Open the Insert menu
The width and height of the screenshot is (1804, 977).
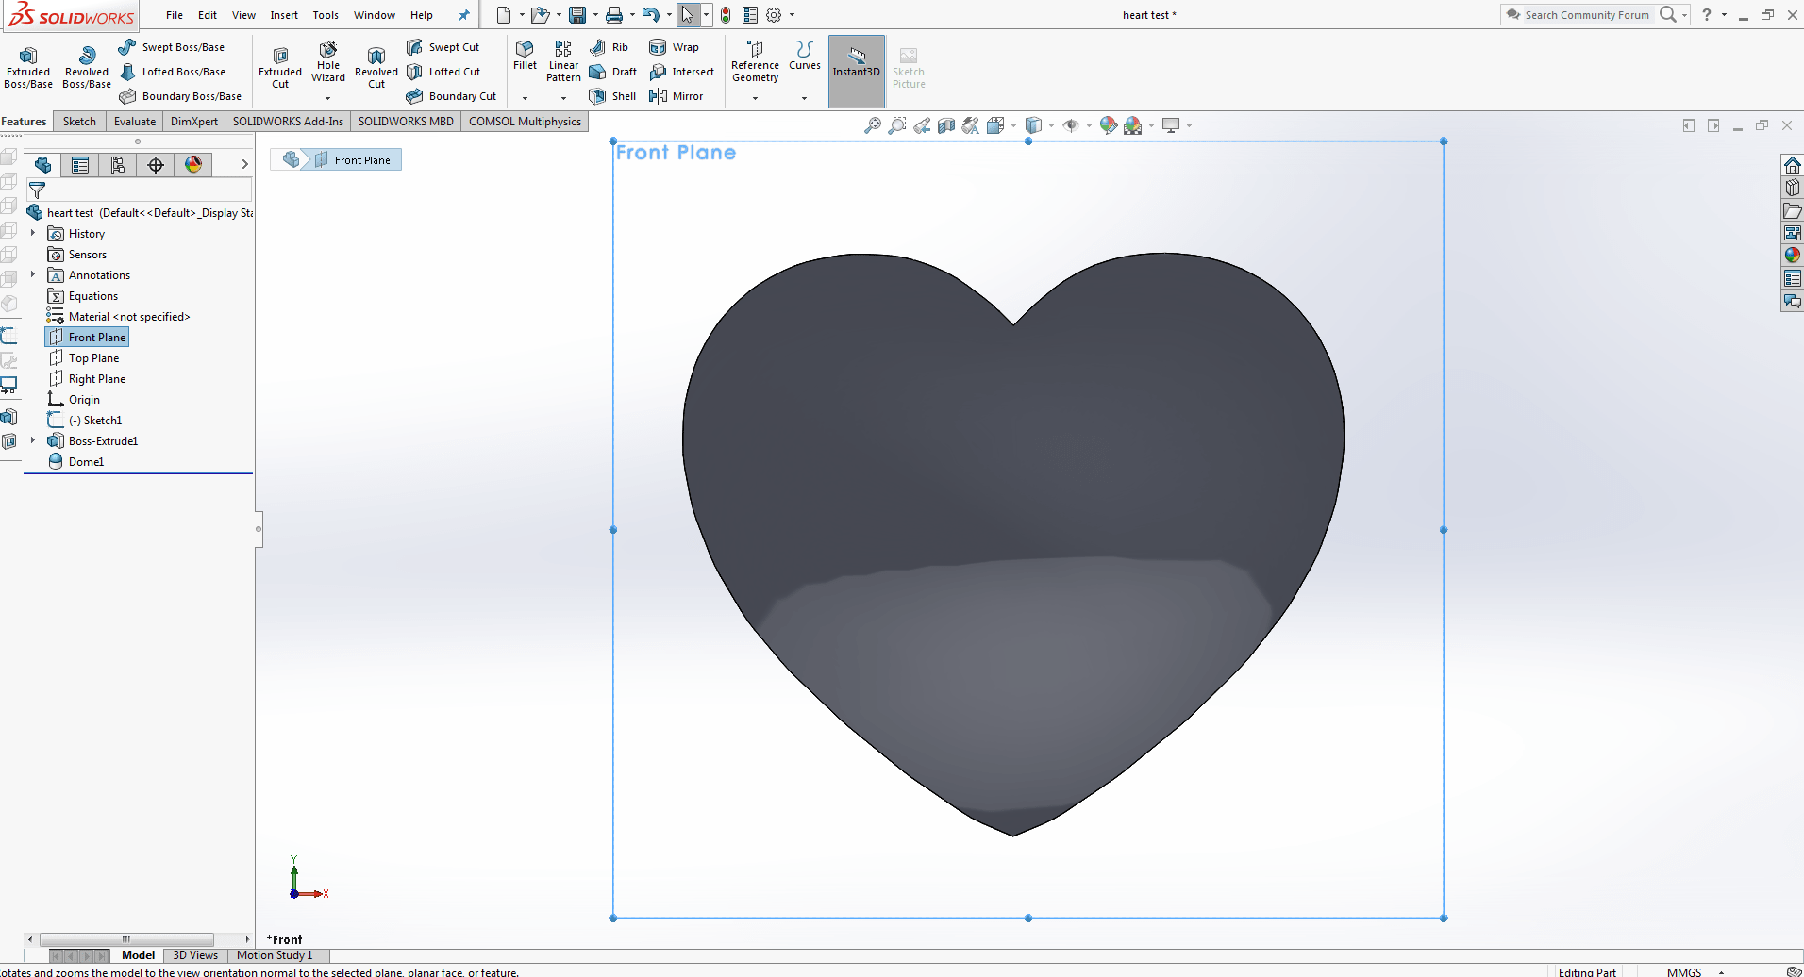pyautogui.click(x=284, y=15)
